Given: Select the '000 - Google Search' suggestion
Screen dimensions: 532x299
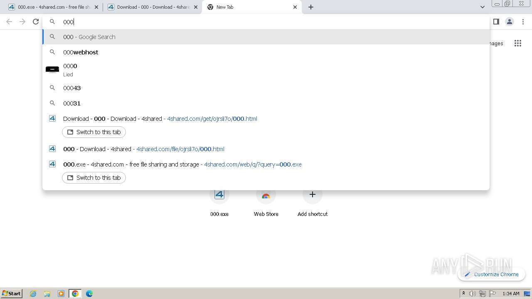Looking at the screenshot, I should tap(266, 37).
